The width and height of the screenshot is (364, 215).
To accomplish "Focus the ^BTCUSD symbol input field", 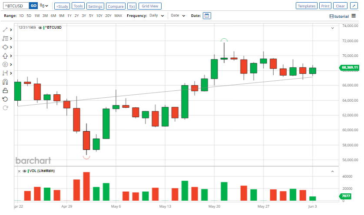I will [16, 6].
